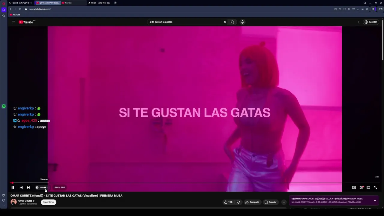Open the browser AI button
The height and width of the screenshot is (216, 384).
(380, 9)
